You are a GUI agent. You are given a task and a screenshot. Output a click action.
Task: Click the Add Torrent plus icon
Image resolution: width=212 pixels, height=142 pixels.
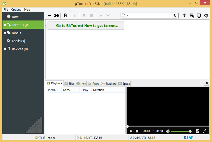tap(49, 16)
